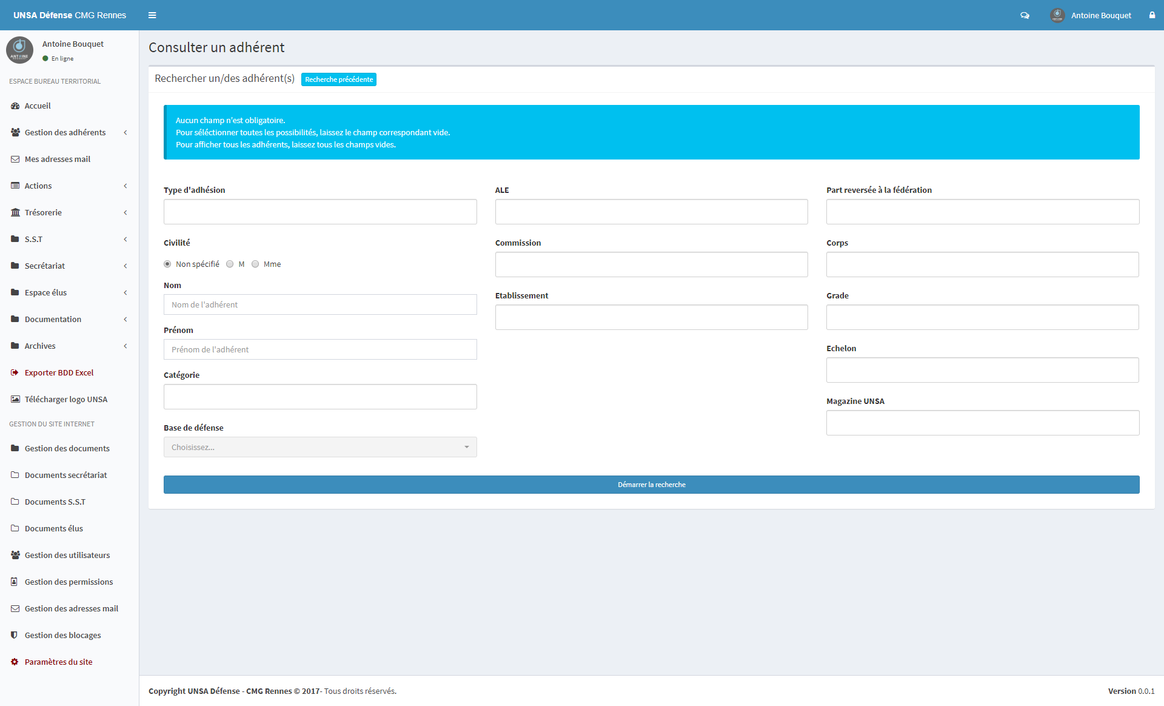
Task: Open Accueil in the sidebar
Action: 69,106
